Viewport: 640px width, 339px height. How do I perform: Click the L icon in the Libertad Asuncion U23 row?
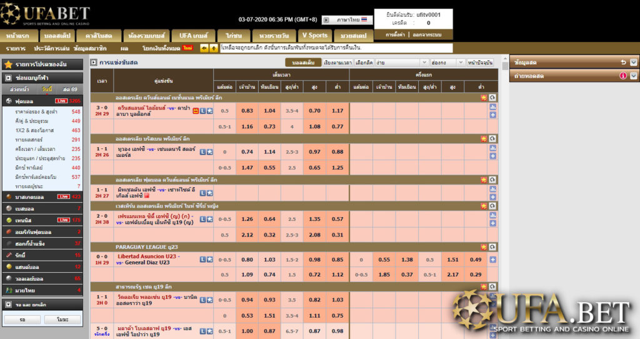[202, 260]
